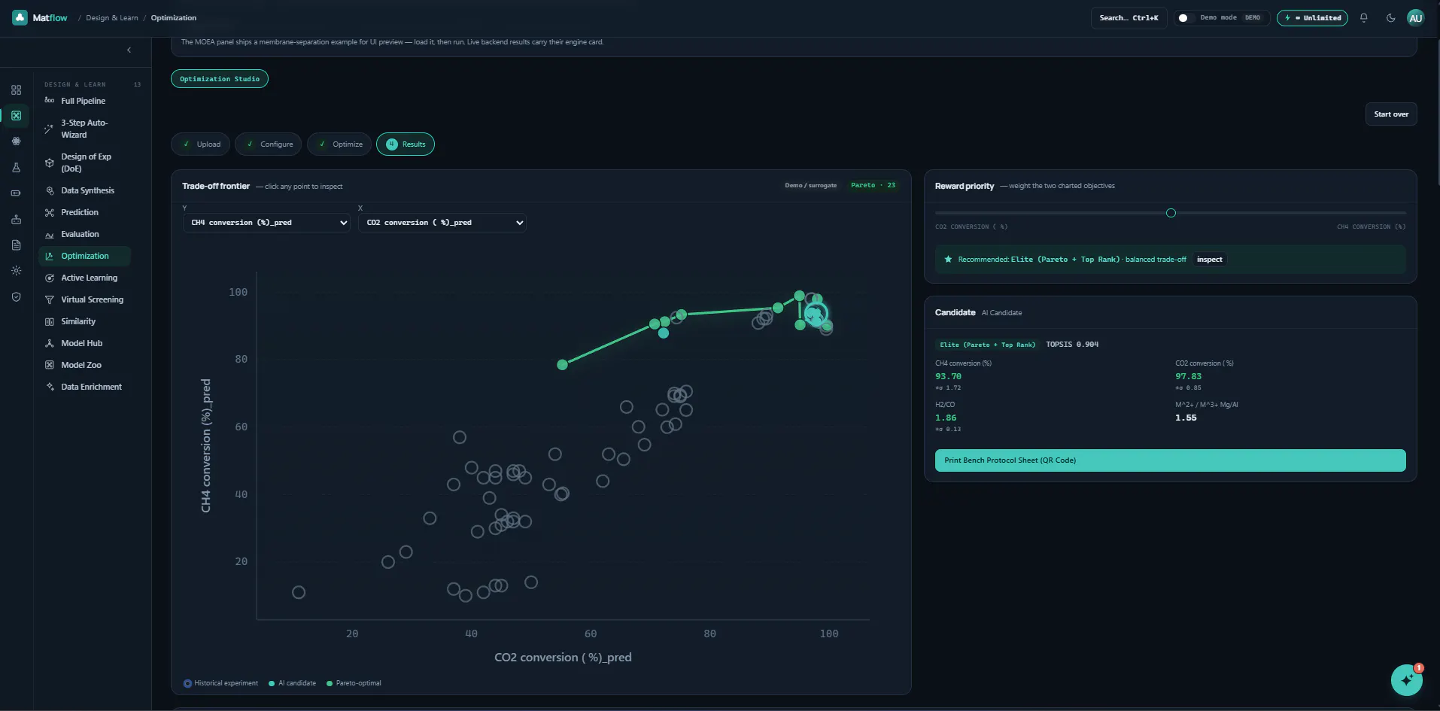Click the TOPSIS 0.904 score
Viewport: 1440px width, 711px height.
click(x=1071, y=345)
